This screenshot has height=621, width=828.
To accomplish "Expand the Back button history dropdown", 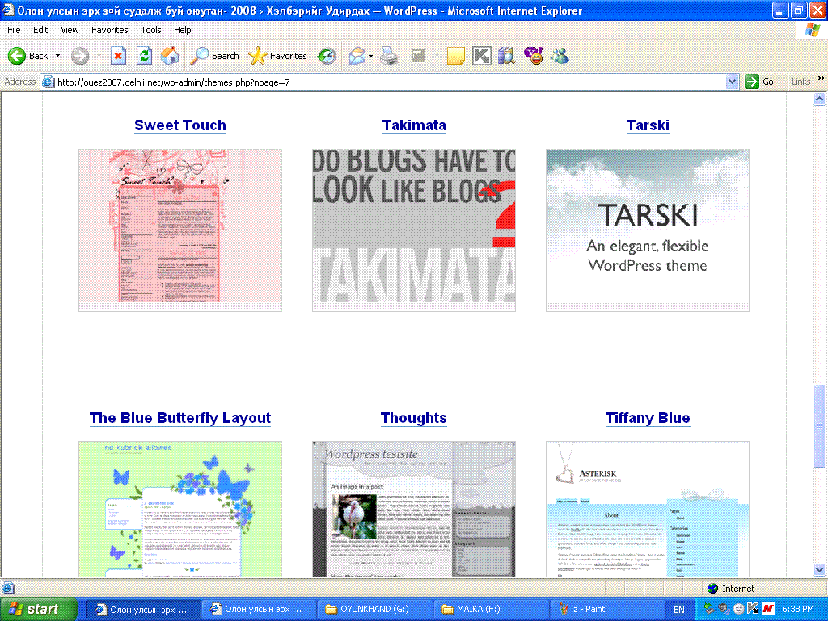I will pos(57,56).
